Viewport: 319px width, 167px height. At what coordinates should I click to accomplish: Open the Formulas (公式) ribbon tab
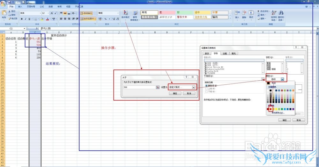click(42, 6)
